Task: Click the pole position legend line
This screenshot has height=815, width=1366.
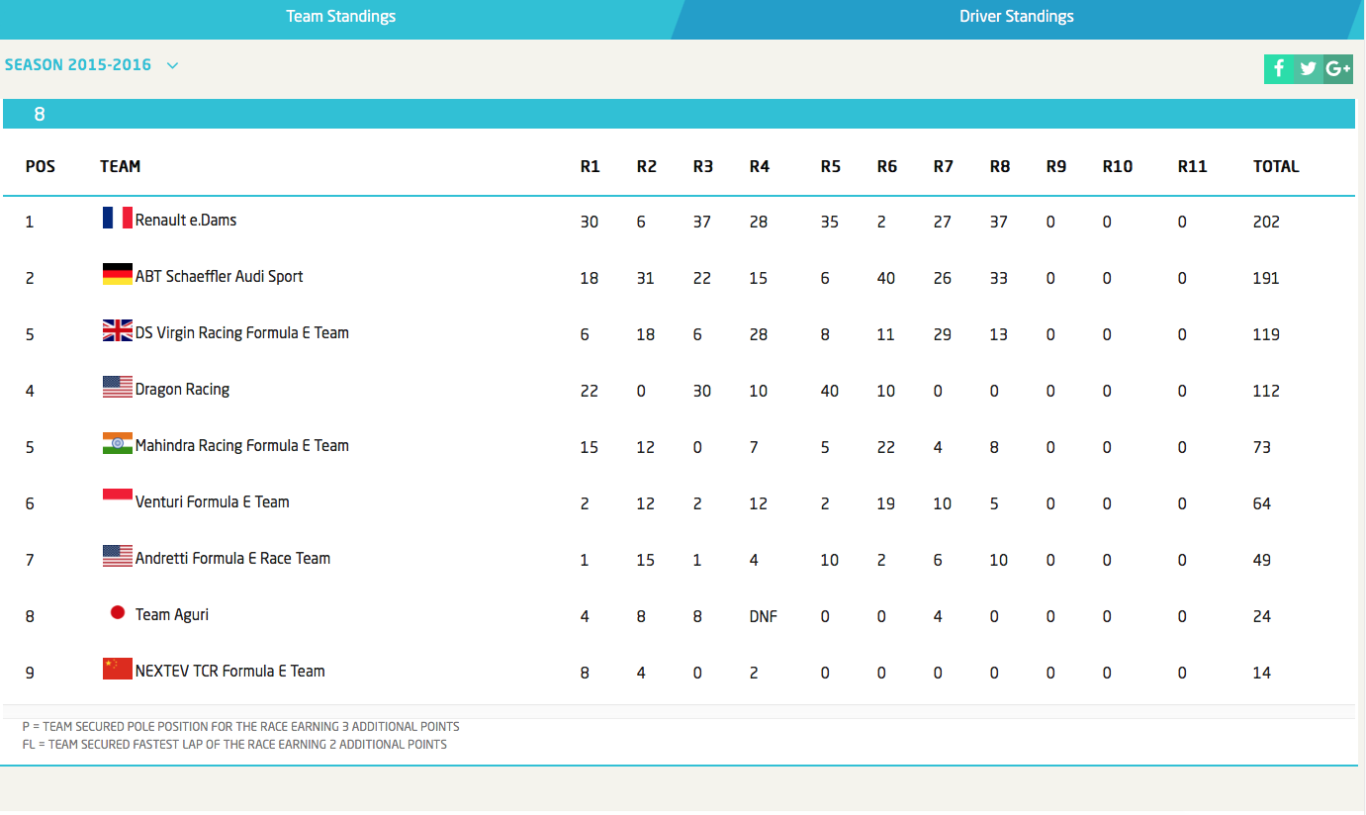Action: coord(241,726)
